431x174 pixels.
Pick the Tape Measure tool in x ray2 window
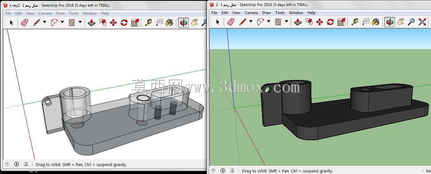(148, 23)
